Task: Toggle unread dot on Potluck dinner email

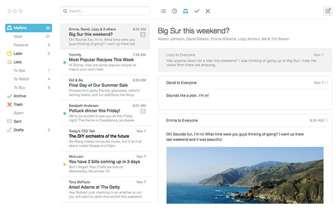Action: [64, 113]
